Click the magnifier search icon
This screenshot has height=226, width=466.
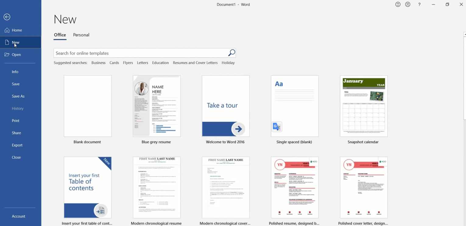(x=231, y=53)
